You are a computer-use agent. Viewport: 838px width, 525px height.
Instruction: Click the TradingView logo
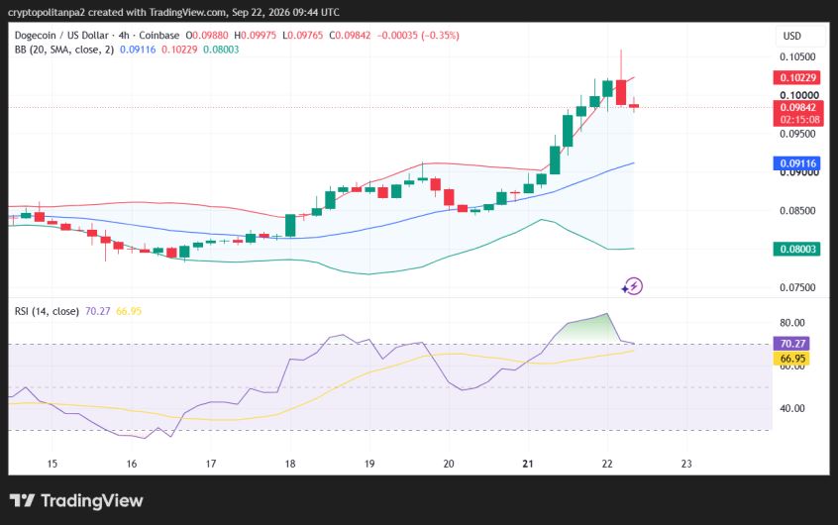[76, 500]
